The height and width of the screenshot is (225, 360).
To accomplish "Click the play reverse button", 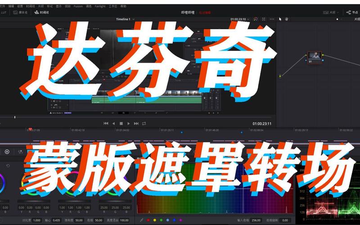I will pos(113,123).
